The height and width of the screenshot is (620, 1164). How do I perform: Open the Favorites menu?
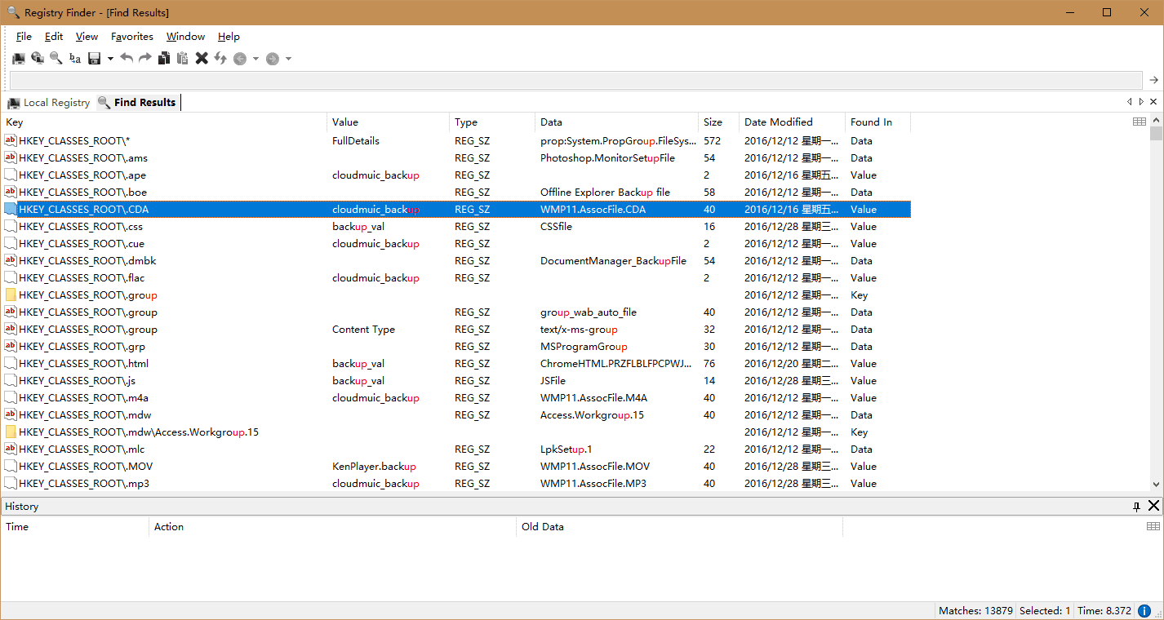click(131, 36)
